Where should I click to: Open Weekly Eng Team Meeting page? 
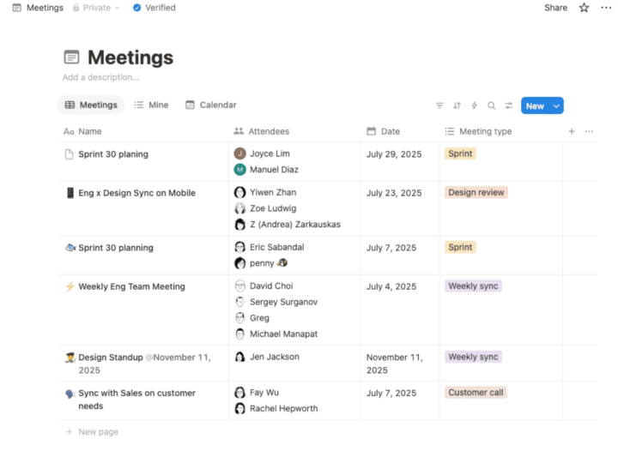131,286
